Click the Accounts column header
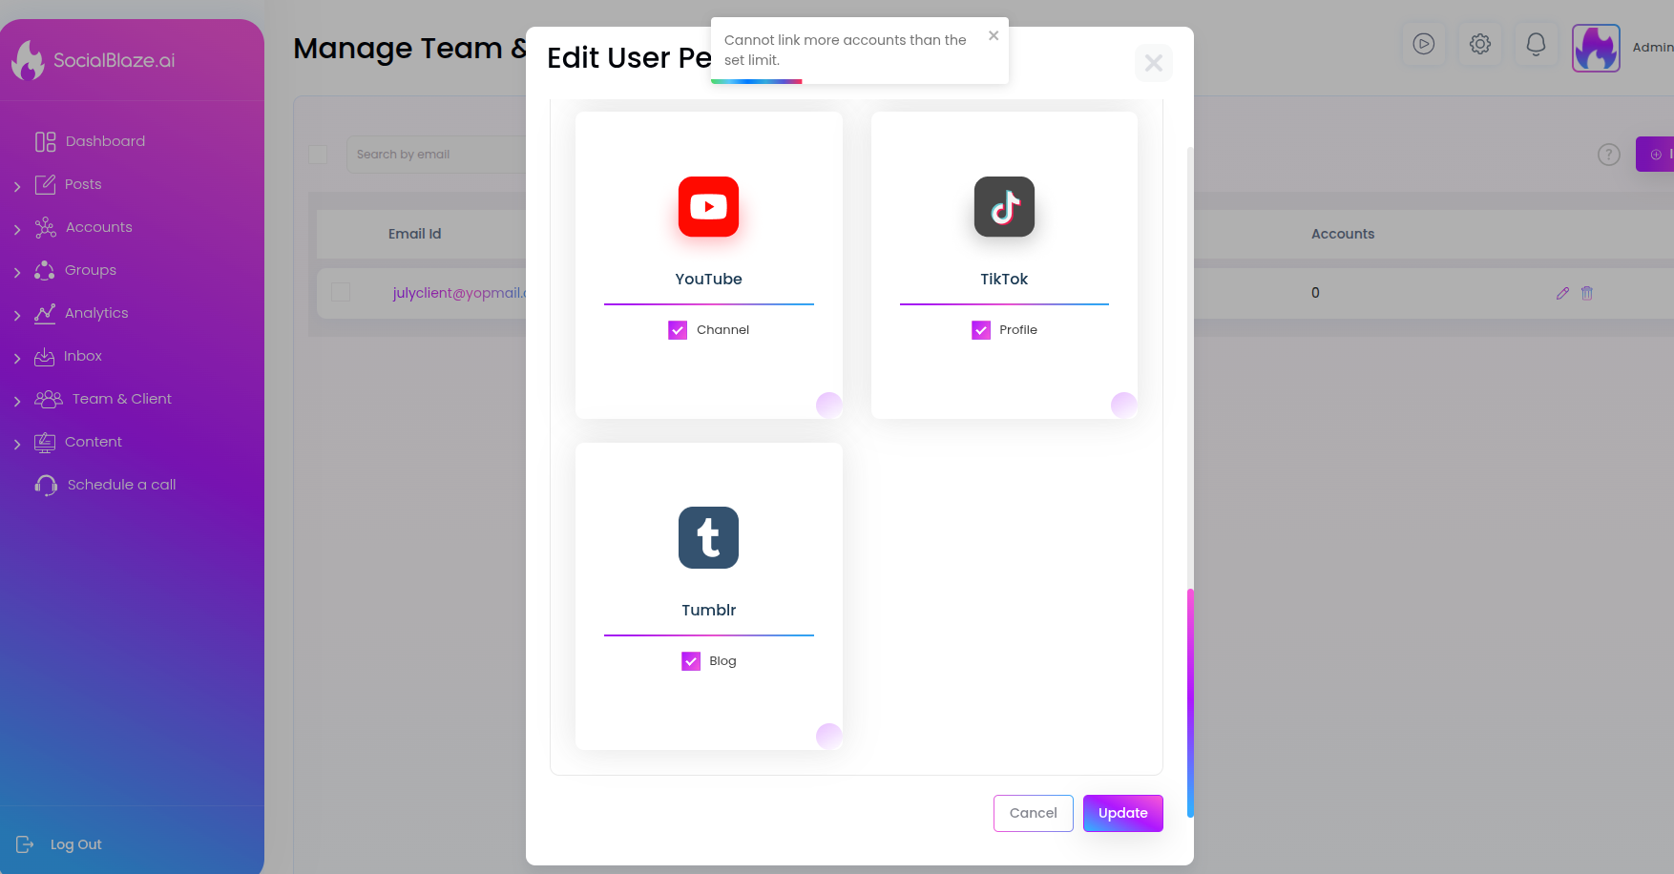Image resolution: width=1674 pixels, height=874 pixels. pyautogui.click(x=1343, y=234)
